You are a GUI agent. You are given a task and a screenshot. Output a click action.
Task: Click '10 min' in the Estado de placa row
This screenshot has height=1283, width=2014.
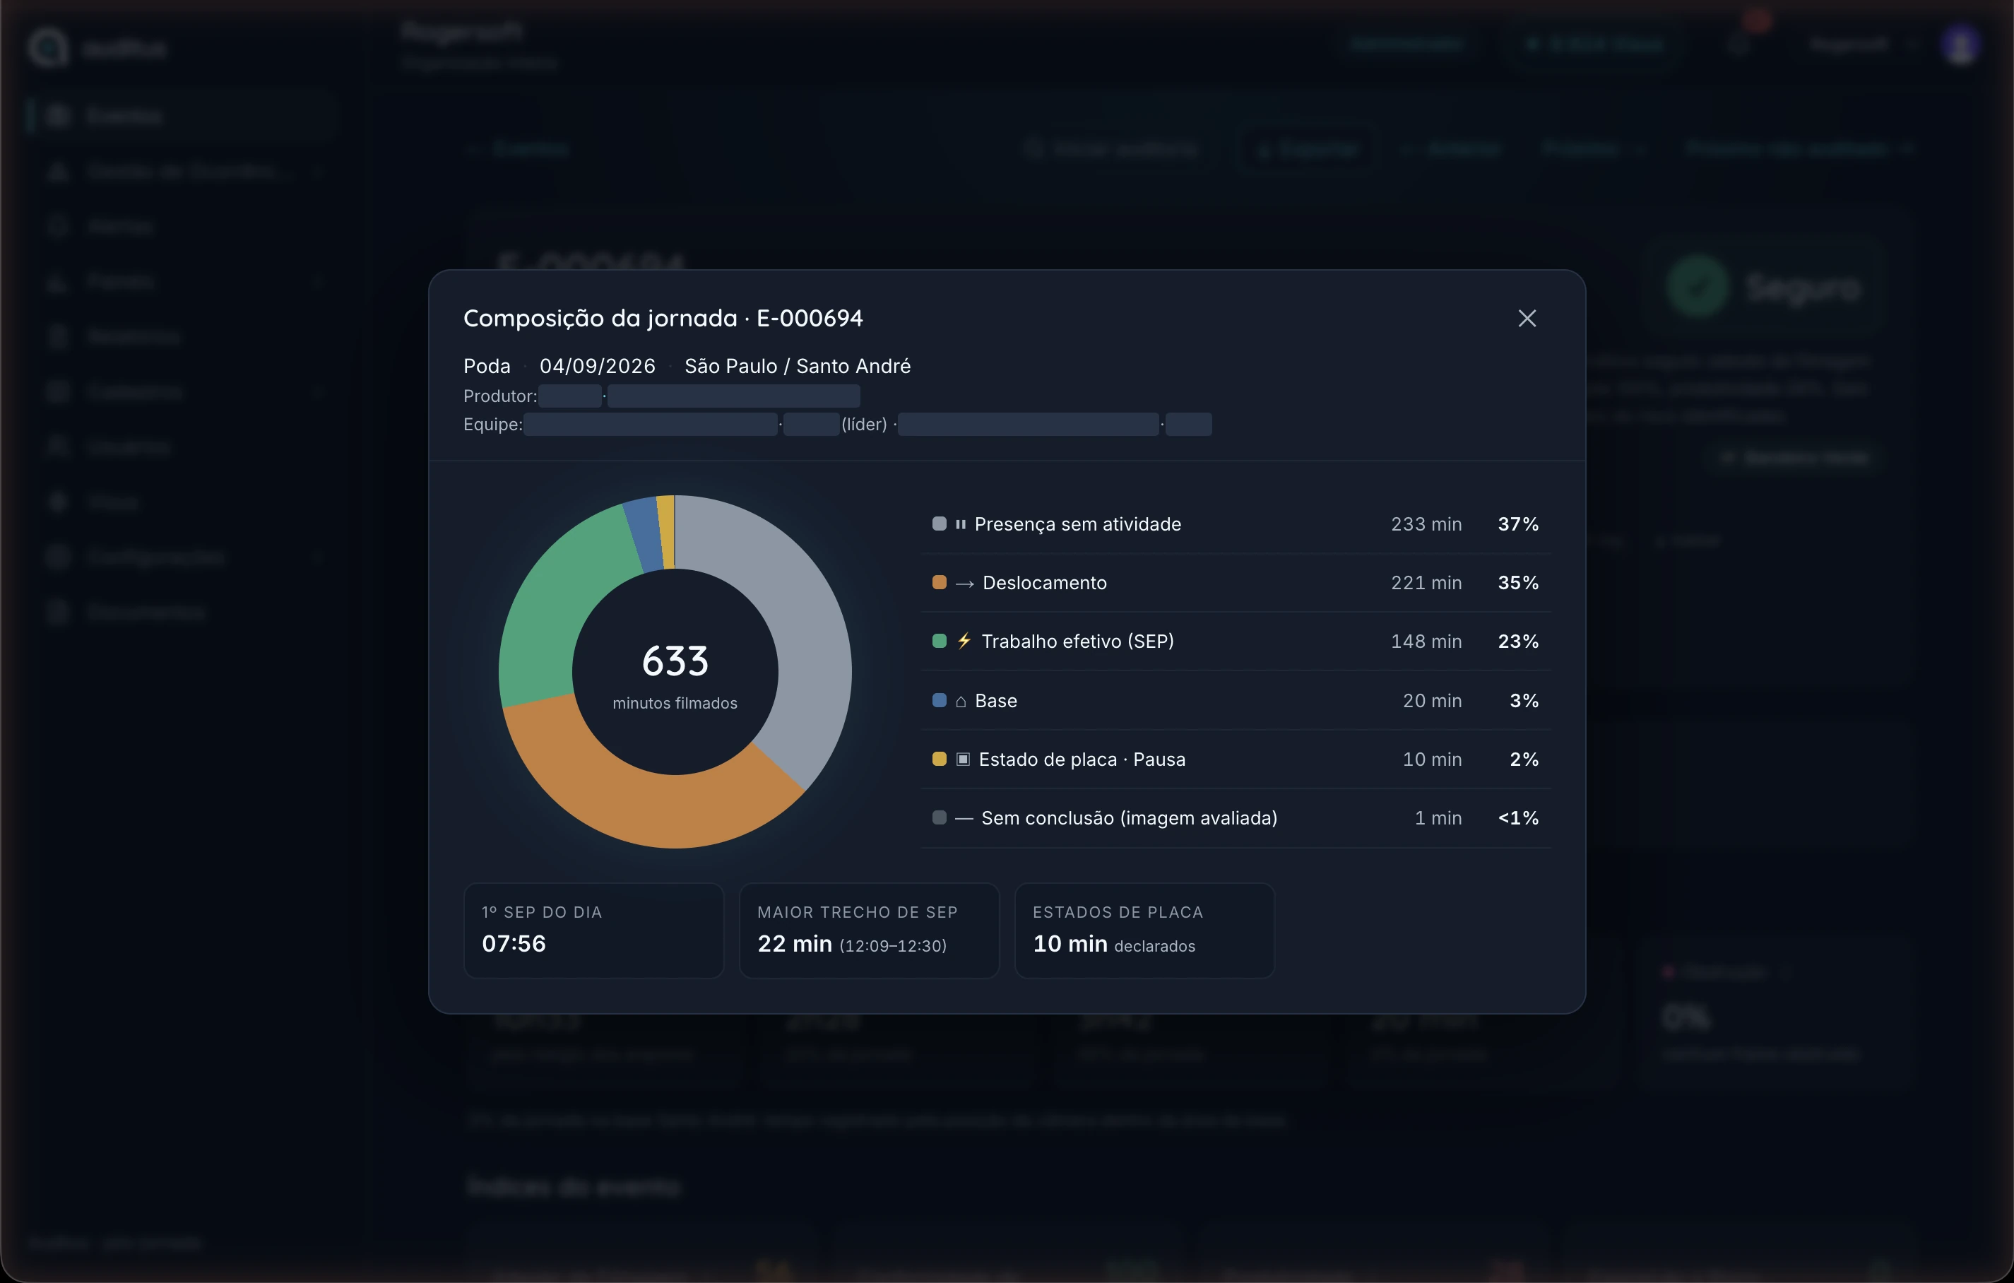point(1432,759)
